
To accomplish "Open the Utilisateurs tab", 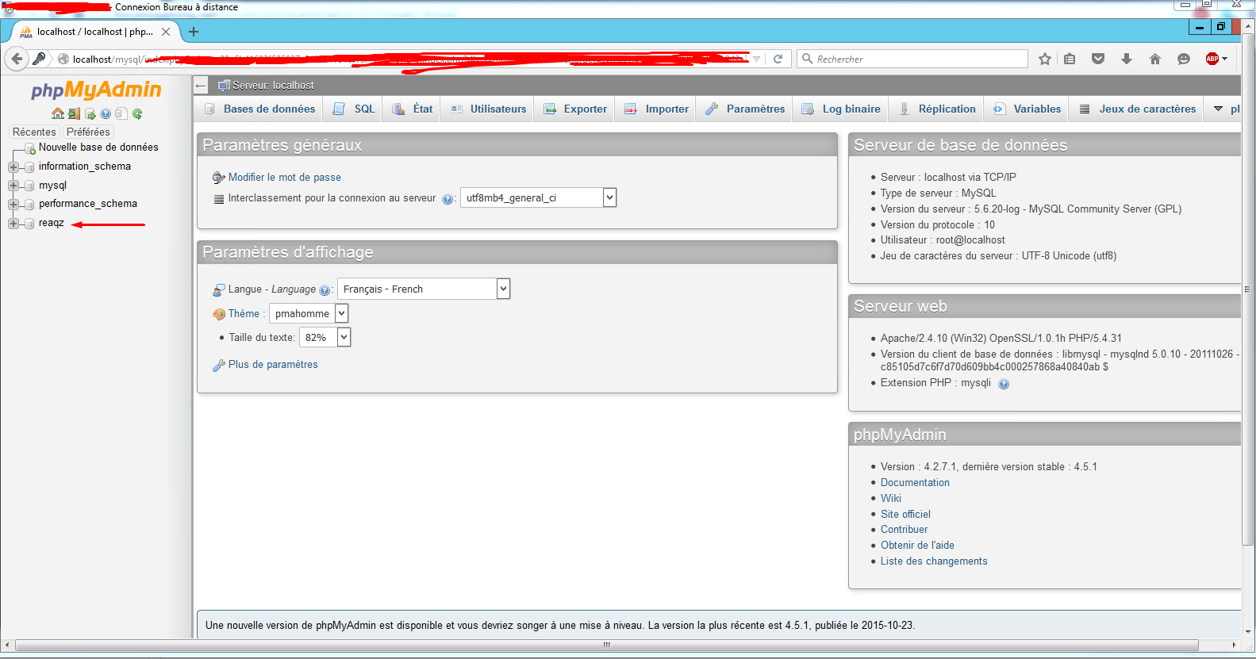I will click(x=488, y=109).
